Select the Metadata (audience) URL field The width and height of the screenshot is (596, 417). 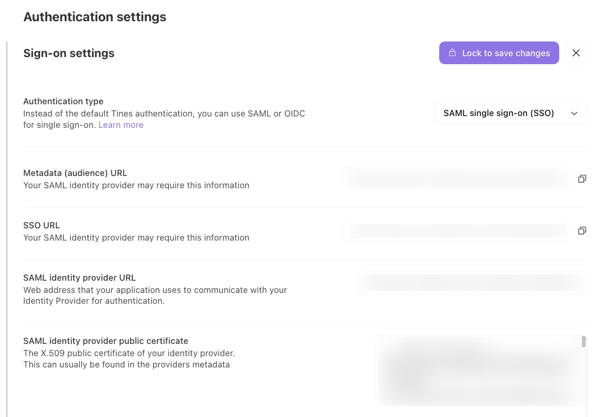point(456,179)
